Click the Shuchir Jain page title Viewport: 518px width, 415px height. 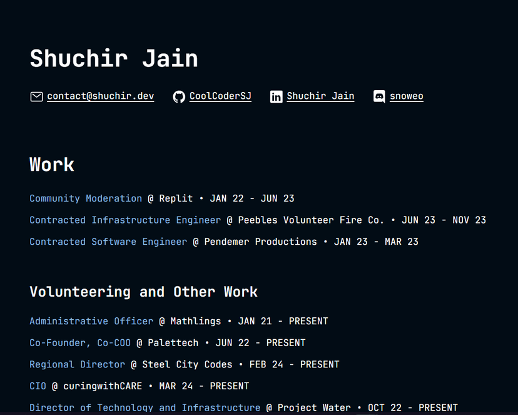pyautogui.click(x=114, y=58)
